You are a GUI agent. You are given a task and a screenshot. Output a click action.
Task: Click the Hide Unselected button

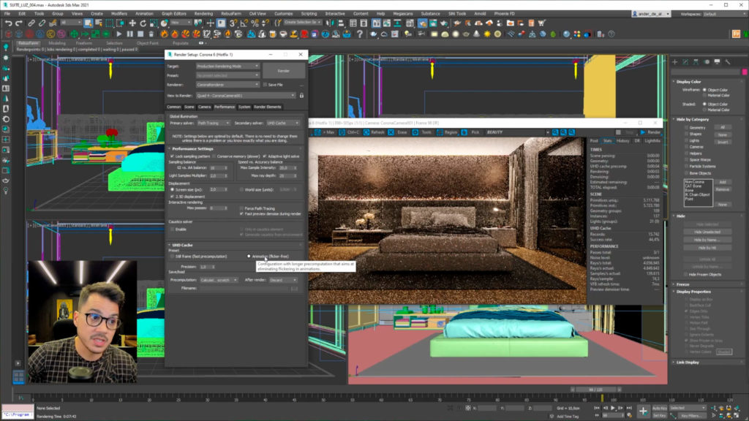(707, 232)
